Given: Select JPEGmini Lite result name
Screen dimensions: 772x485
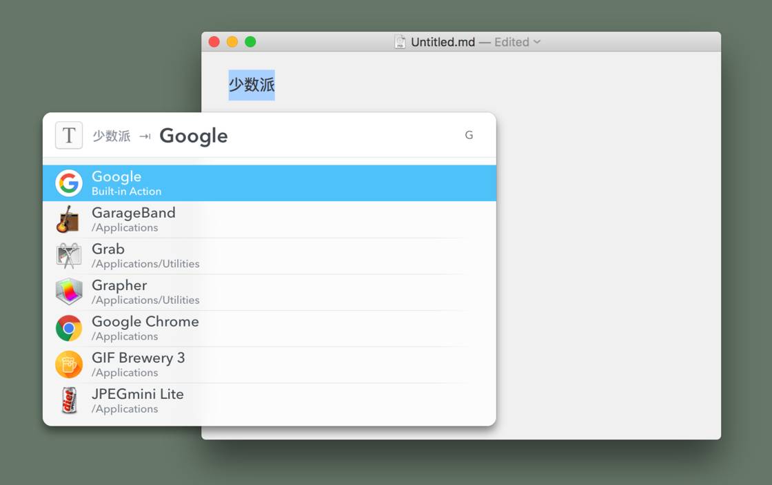Looking at the screenshot, I should (137, 394).
